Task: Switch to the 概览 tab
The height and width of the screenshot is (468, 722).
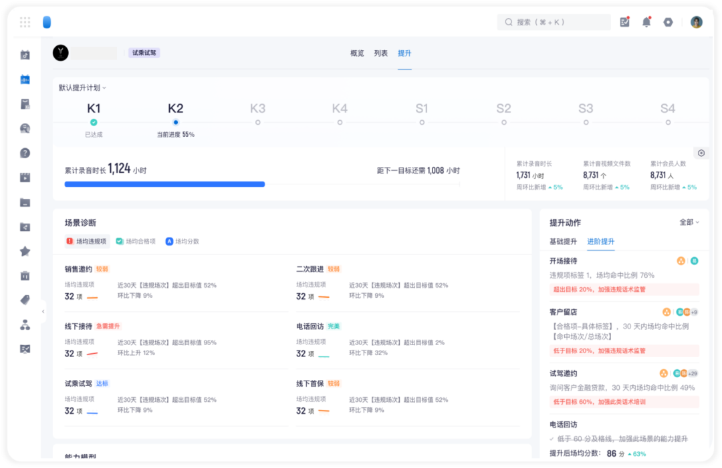Action: 357,53
